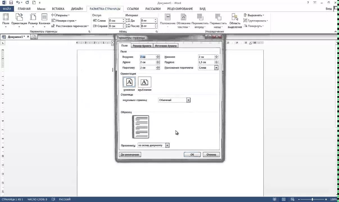This screenshot has width=339, height=202.
Task: Click the Переплет gutter stepper arrows
Action: [158, 68]
